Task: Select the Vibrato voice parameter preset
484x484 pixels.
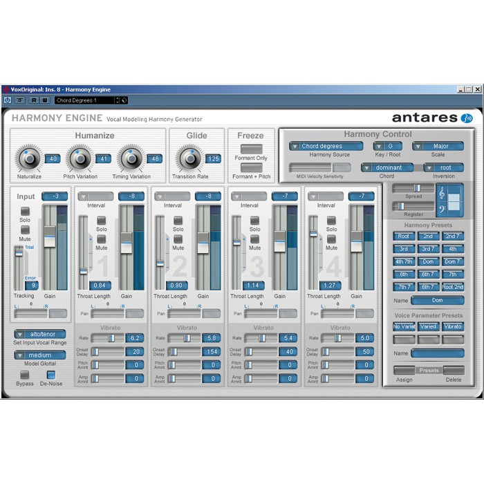Action: [x=453, y=326]
